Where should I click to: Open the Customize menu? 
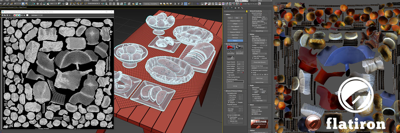click(x=78, y=1)
